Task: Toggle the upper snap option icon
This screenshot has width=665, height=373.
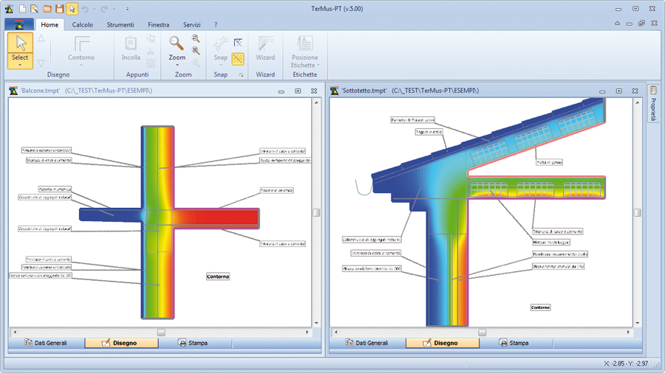Action: pyautogui.click(x=238, y=42)
